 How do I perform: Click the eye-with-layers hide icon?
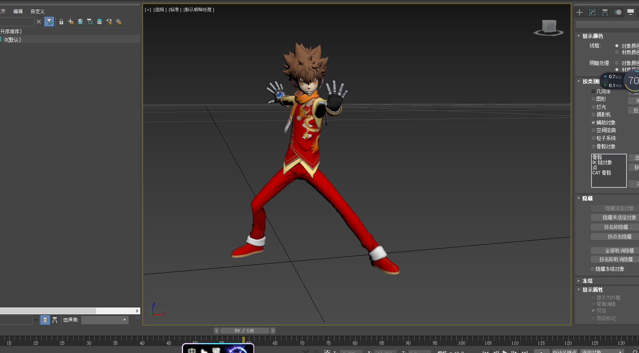point(109,22)
